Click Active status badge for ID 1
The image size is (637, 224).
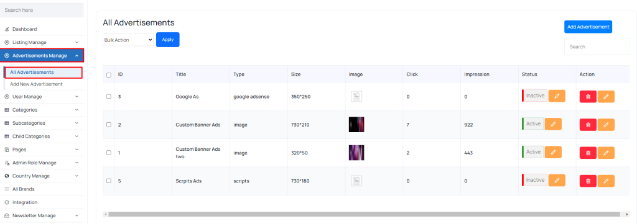(x=532, y=152)
